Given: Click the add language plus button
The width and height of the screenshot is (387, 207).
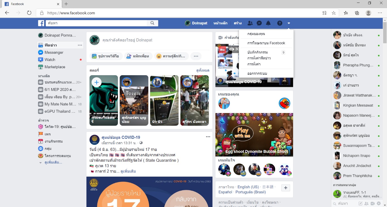Looking at the screenshot, I should click(x=286, y=188).
